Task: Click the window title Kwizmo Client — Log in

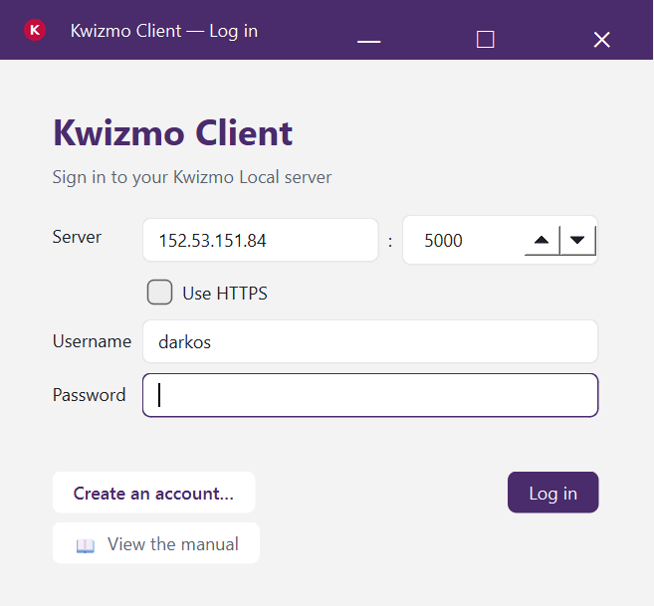Action: coord(164,31)
